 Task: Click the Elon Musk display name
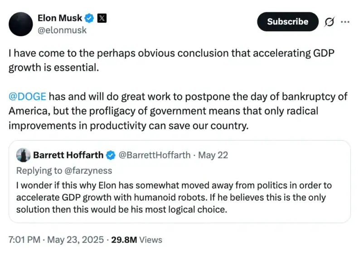pos(60,18)
